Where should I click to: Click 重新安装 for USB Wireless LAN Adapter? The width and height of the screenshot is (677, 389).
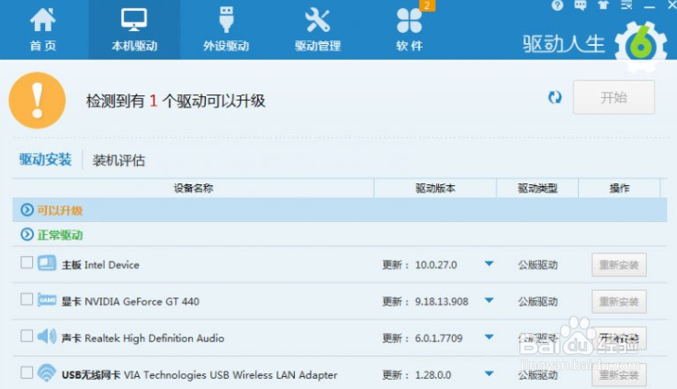tap(619, 374)
